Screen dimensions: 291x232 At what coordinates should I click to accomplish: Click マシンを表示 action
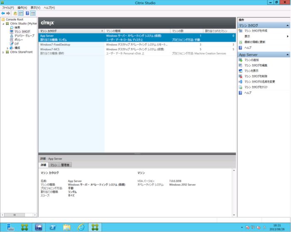coord(251,71)
